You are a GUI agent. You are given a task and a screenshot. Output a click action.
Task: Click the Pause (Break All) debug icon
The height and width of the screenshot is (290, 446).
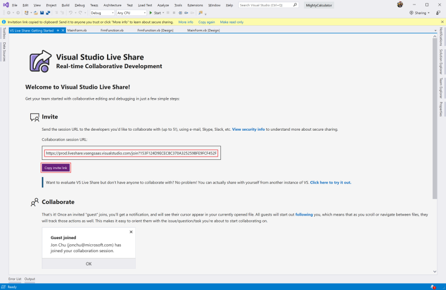(168, 13)
